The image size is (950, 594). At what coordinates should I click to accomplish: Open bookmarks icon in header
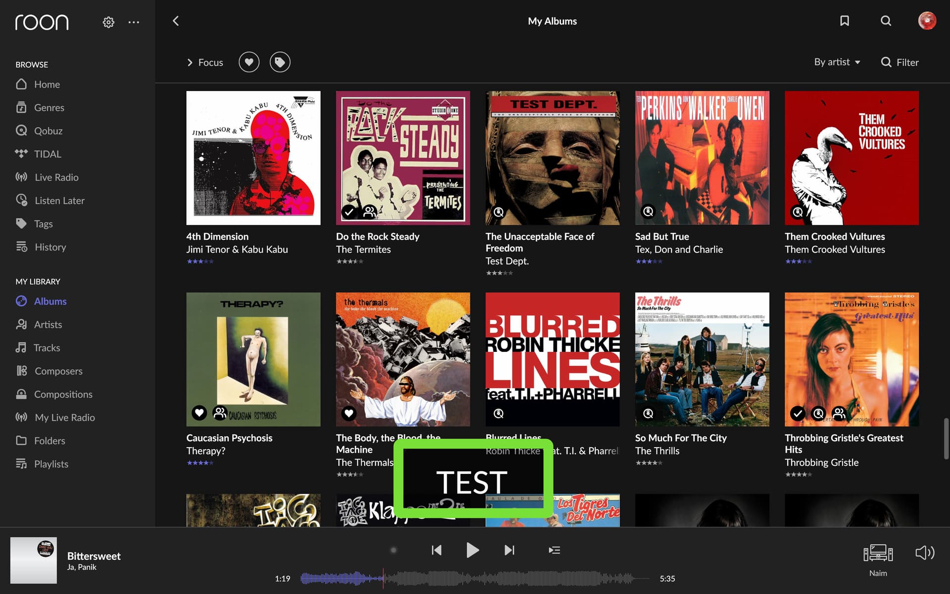(845, 21)
